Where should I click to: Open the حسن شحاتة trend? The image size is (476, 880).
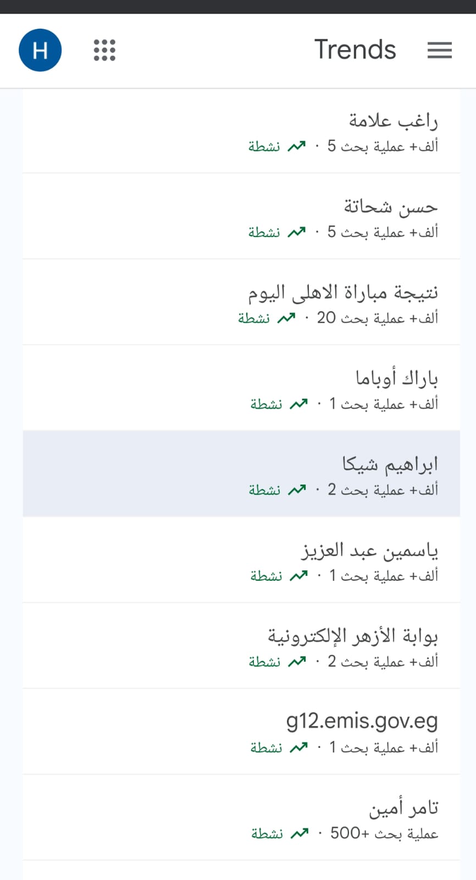241,216
